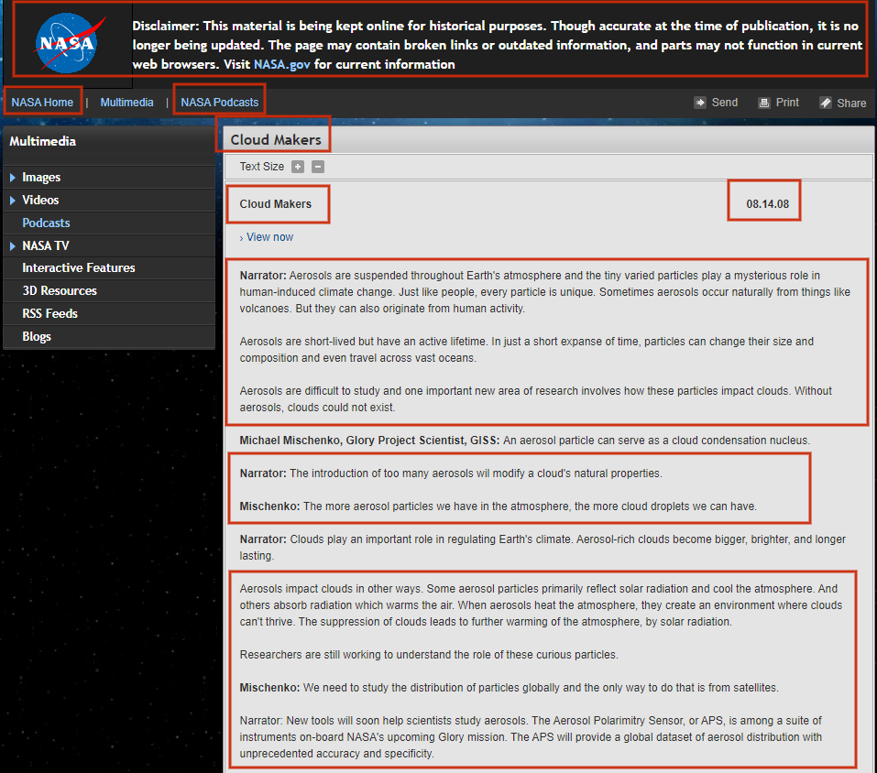
Task: Click the date 08.14.08
Action: tap(767, 204)
